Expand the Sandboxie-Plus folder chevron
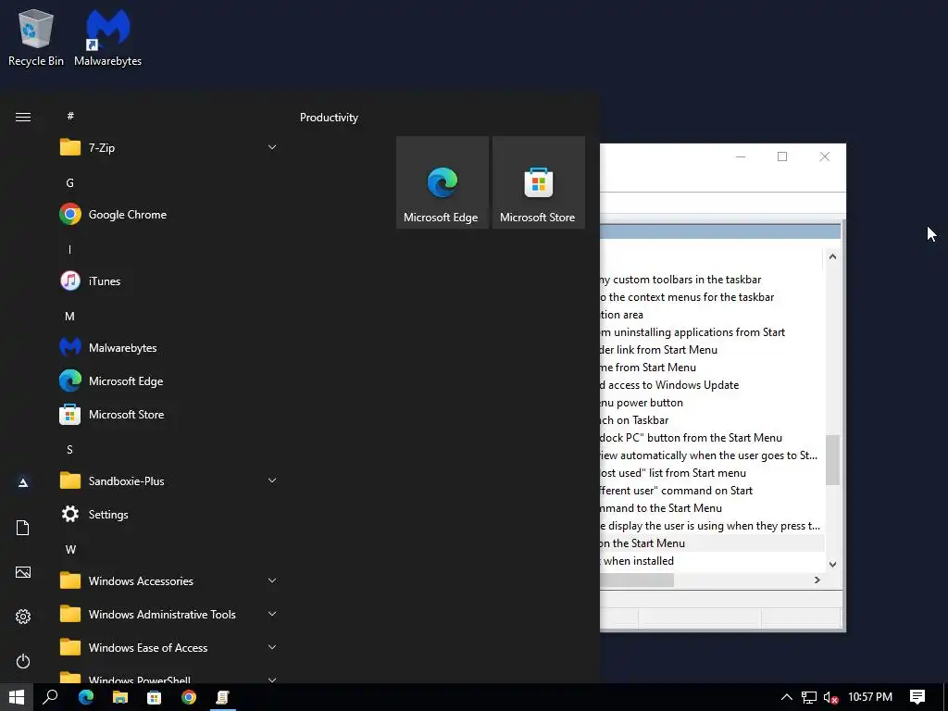948x711 pixels. pyautogui.click(x=272, y=480)
